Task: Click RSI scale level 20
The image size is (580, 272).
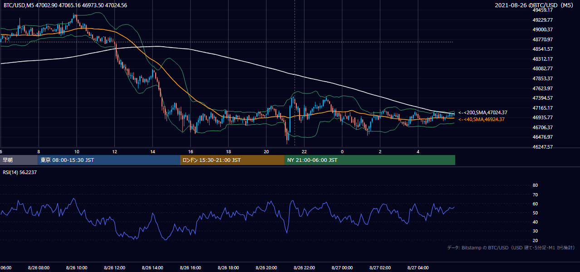Action: (x=535, y=240)
